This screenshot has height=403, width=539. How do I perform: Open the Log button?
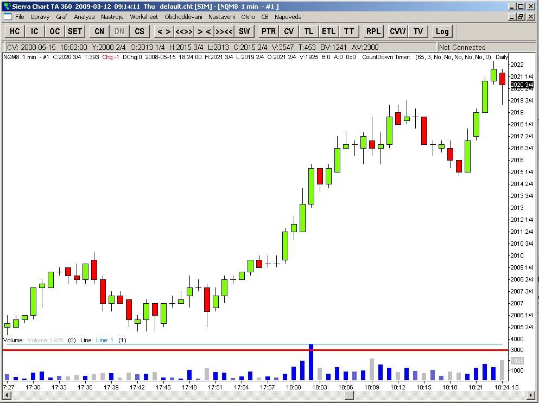442,31
